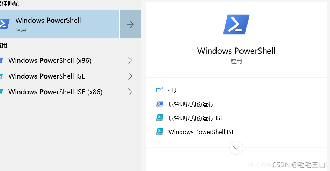
Task: Select the Windows PowerShell best match result
Action: [60, 24]
